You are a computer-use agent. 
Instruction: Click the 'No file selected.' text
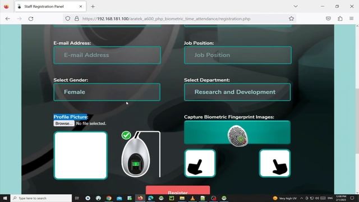91,123
